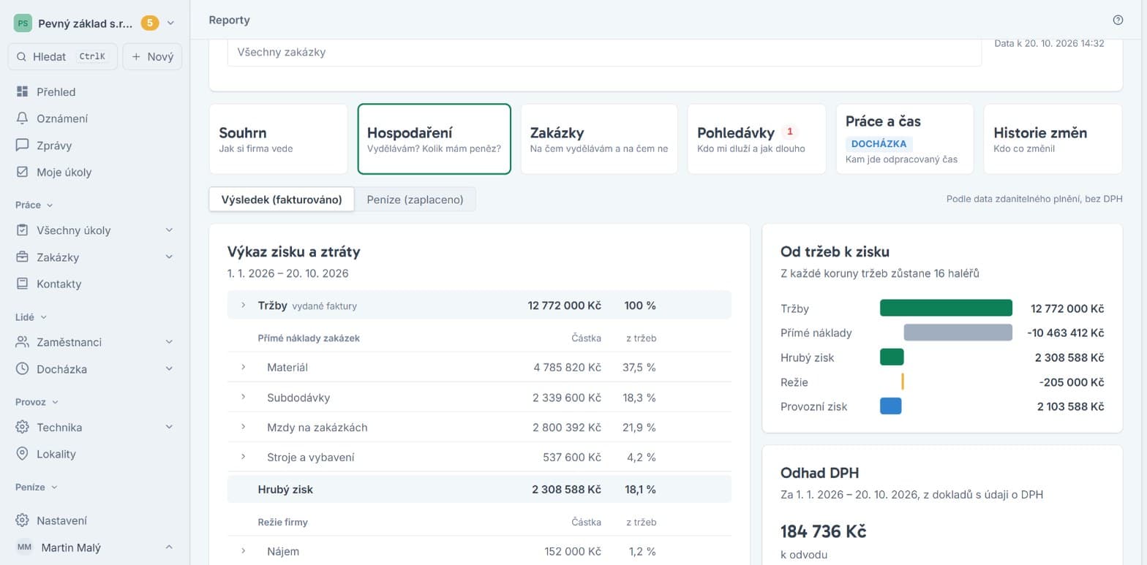Click the Nastavení settings gear icon
Viewport: 1147px width, 565px height.
pyautogui.click(x=23, y=520)
